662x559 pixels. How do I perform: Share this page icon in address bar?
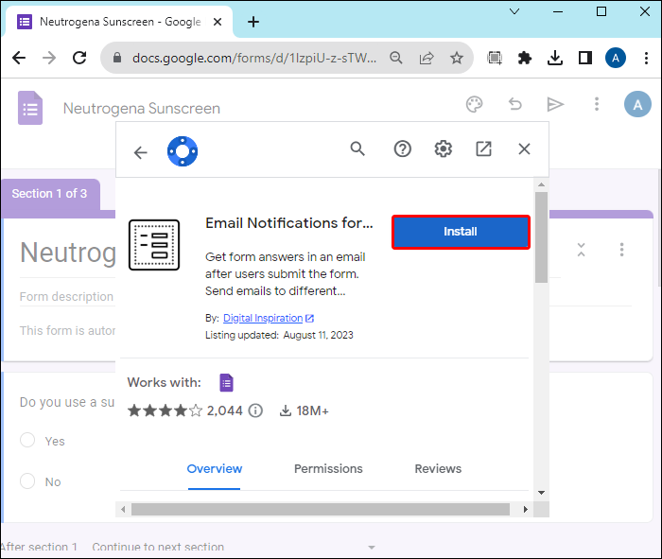(x=427, y=58)
